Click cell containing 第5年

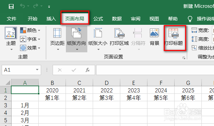point(161,97)
